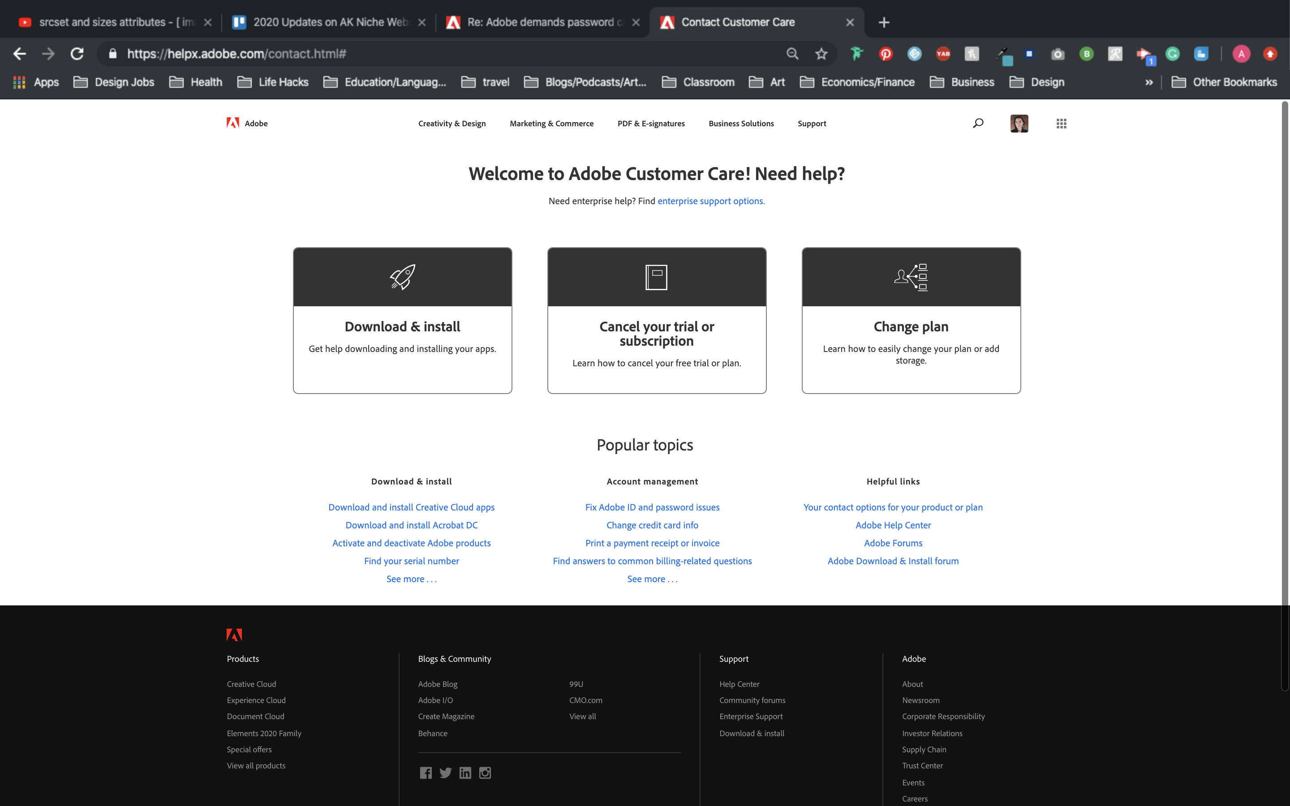Screen dimensions: 1290x806
Task: Click the rocket icon on Download card
Action: [401, 276]
